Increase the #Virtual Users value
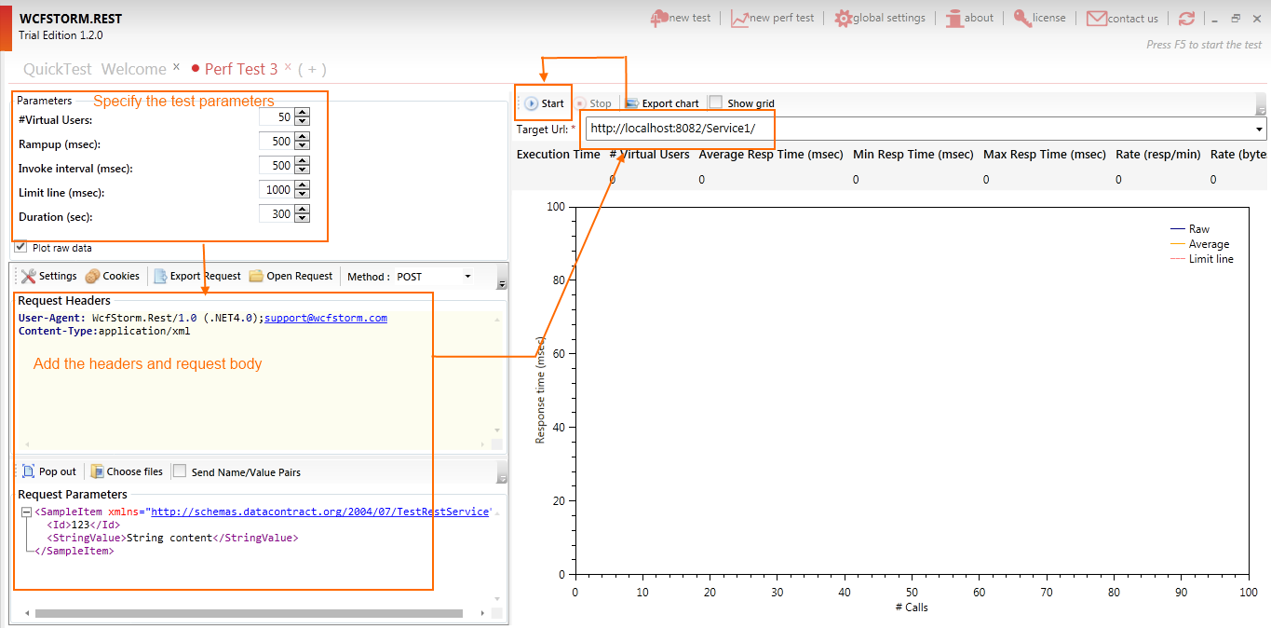 point(302,114)
